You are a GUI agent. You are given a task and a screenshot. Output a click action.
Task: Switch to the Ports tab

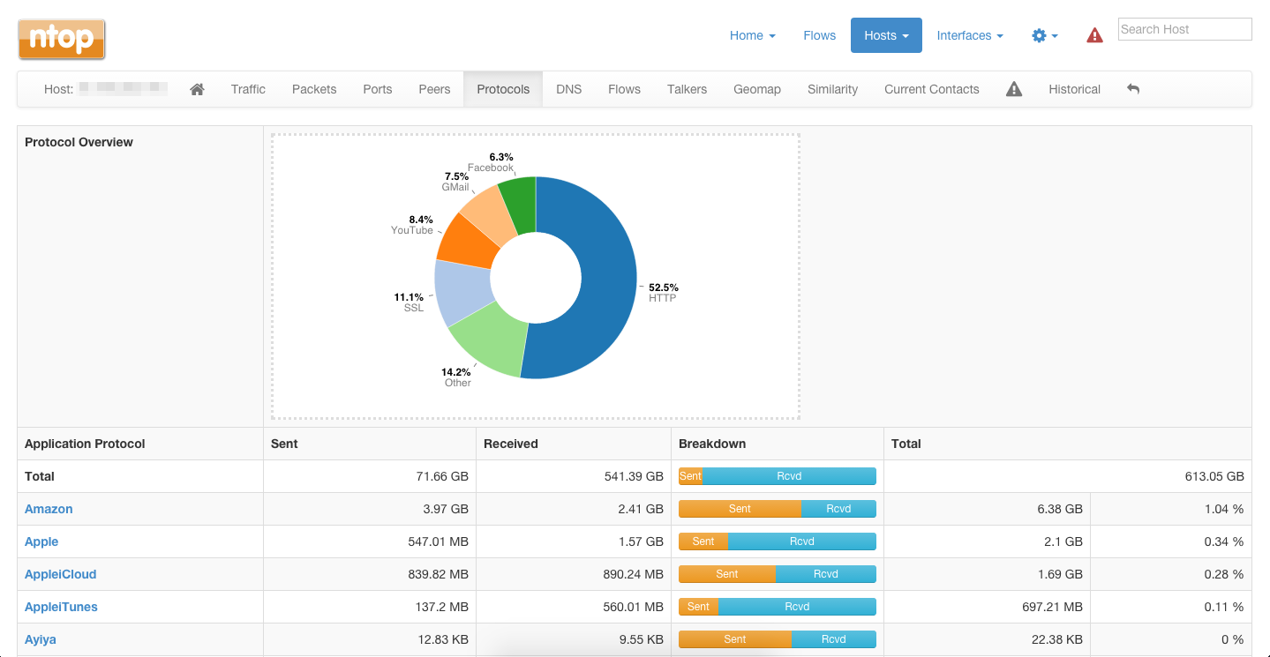[x=378, y=89]
